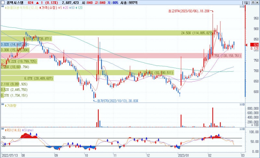Click the 27.75% (130,158,761) pink profile bar
The height and width of the screenshot is (158, 260).
coord(121,55)
